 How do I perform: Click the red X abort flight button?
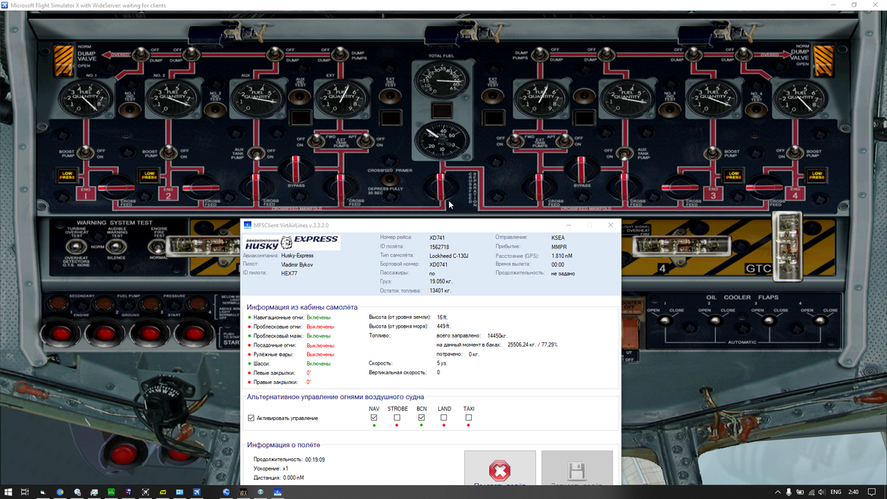500,469
